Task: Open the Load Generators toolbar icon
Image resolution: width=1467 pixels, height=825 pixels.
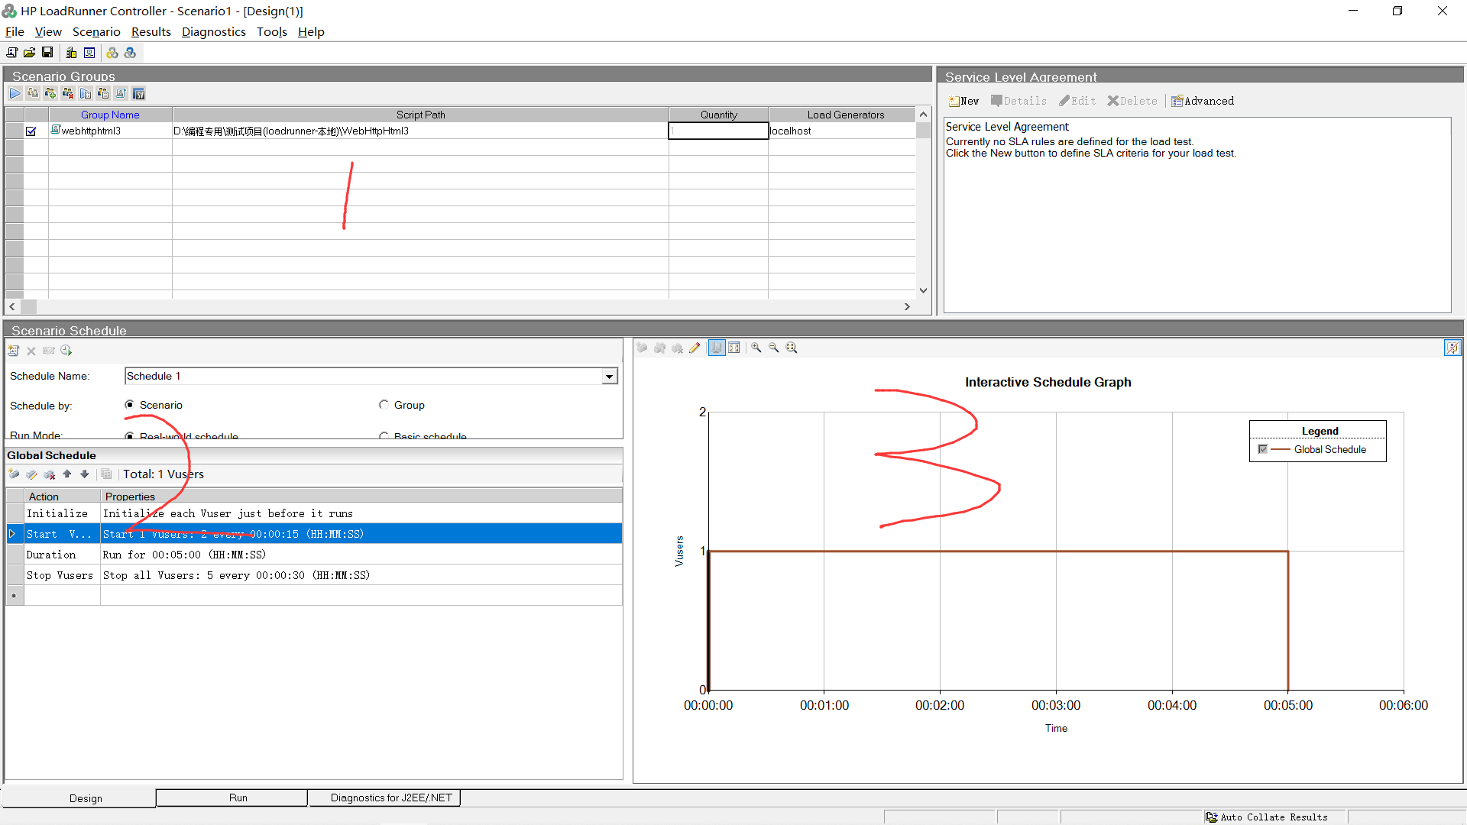Action: click(71, 53)
